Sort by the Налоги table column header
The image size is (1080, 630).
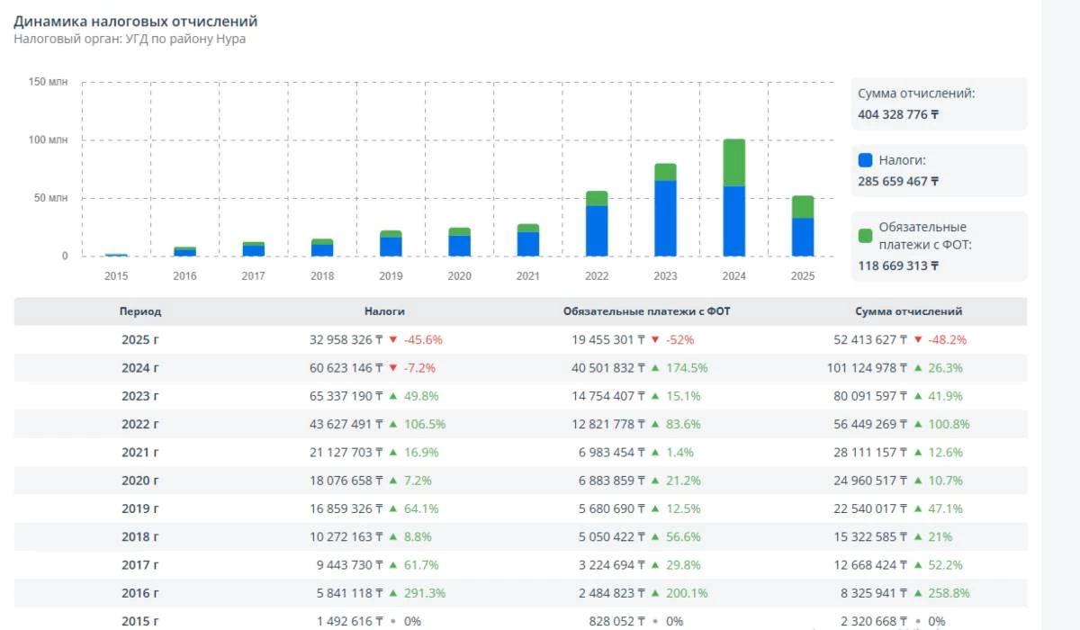pyautogui.click(x=384, y=311)
